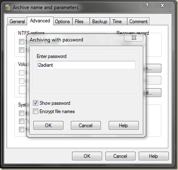Screen dimensions: 178x170
Task: Click the WinRAR archive icon in title bar
Action: point(8,7)
